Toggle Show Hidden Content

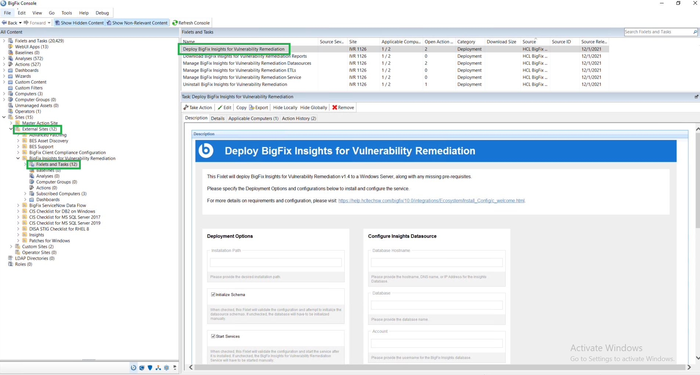[79, 23]
